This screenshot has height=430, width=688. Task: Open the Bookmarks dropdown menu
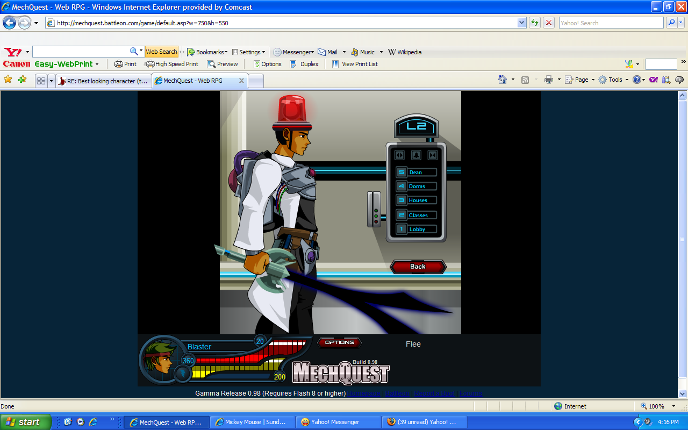point(207,52)
